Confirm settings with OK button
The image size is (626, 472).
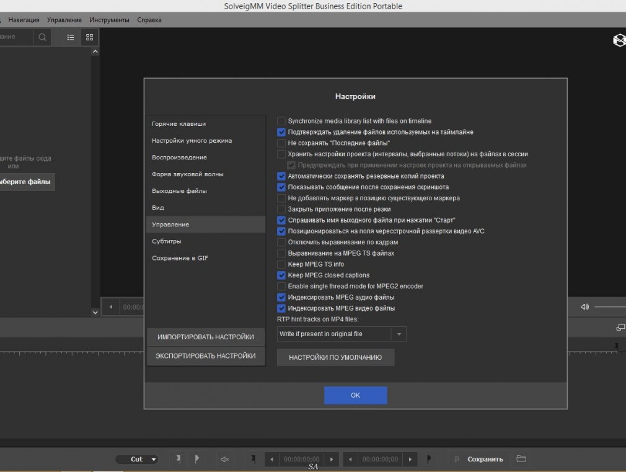click(355, 395)
